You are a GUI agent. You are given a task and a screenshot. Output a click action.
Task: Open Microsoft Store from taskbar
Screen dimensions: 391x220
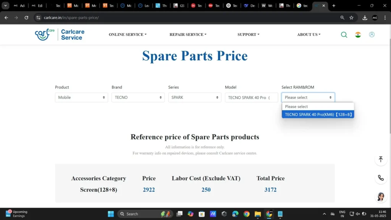coord(202,214)
